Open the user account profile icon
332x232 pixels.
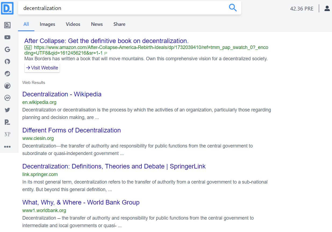point(327,8)
